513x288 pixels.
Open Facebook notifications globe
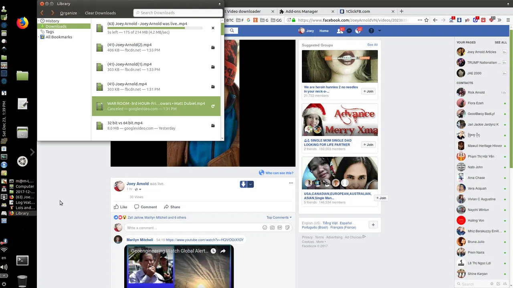[359, 31]
